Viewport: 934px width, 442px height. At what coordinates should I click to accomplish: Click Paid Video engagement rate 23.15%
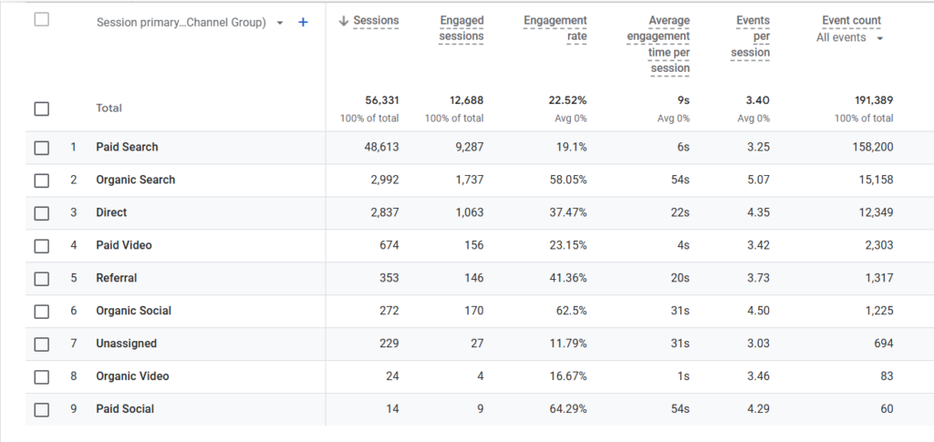(568, 245)
